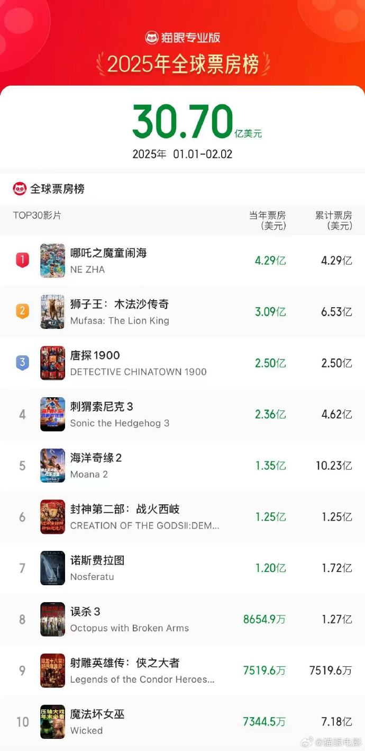
Task: Open the Wicked poster thumbnail
Action: [x=52, y=722]
